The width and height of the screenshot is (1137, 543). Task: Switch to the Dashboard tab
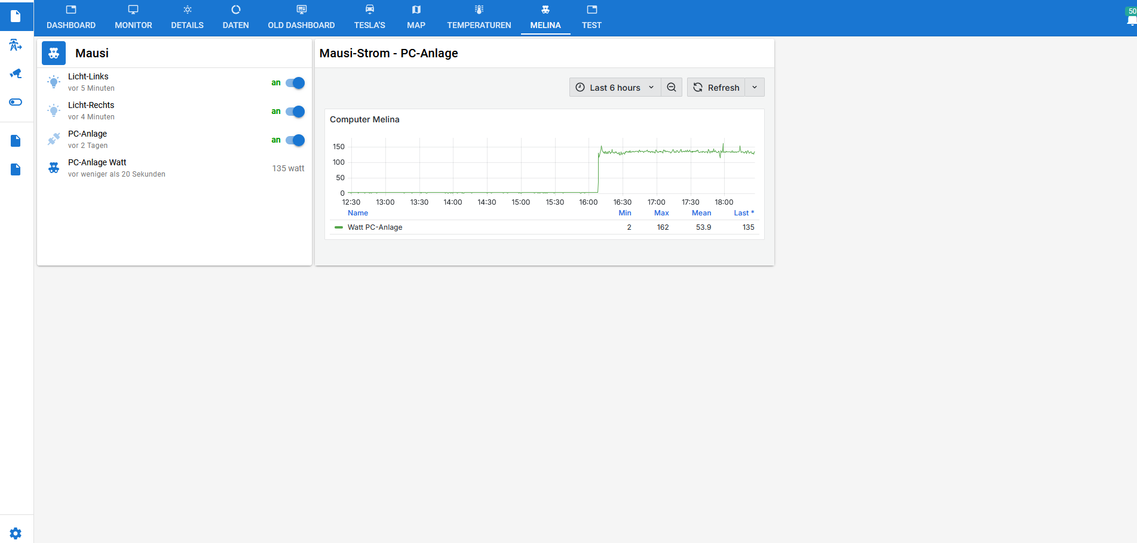[x=71, y=17]
